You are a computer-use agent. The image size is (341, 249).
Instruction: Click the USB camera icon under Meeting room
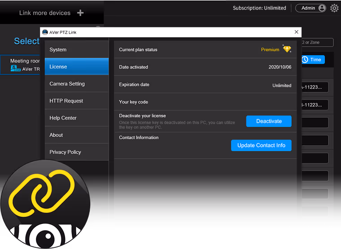[x=16, y=69]
